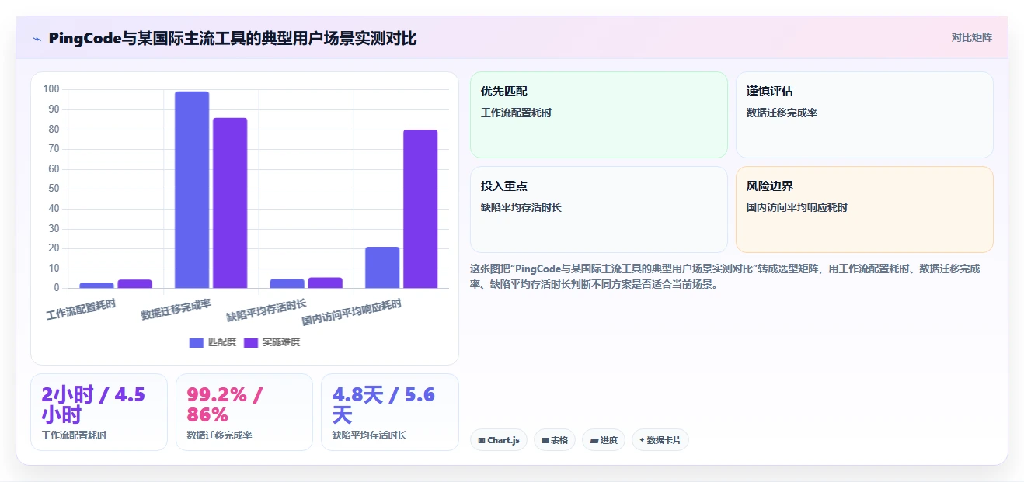Select the 进度 tag
Viewport: 1024px width, 482px height.
pos(604,440)
